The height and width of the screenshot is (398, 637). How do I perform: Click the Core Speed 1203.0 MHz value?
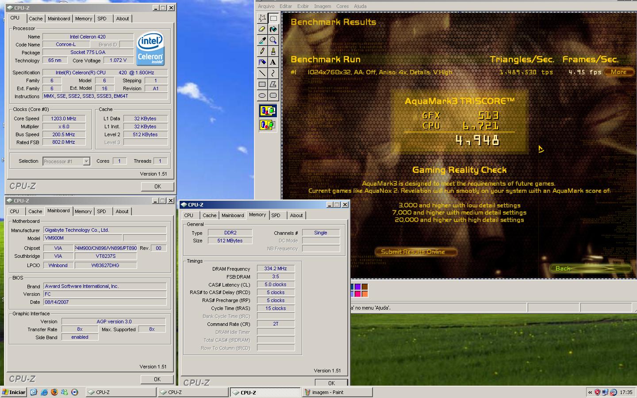point(64,119)
